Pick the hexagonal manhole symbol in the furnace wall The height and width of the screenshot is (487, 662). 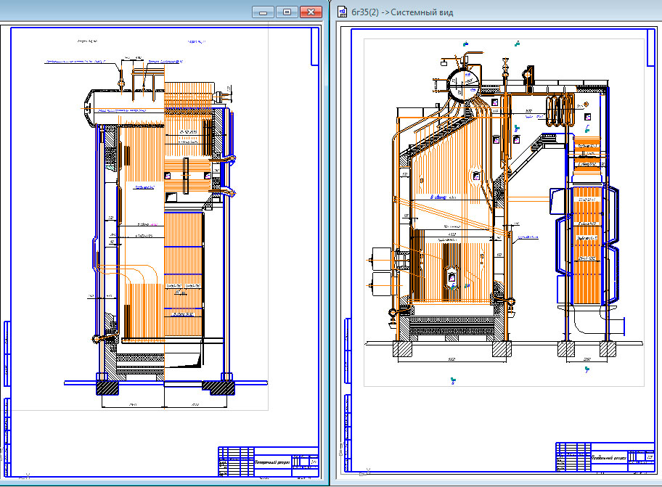451,277
